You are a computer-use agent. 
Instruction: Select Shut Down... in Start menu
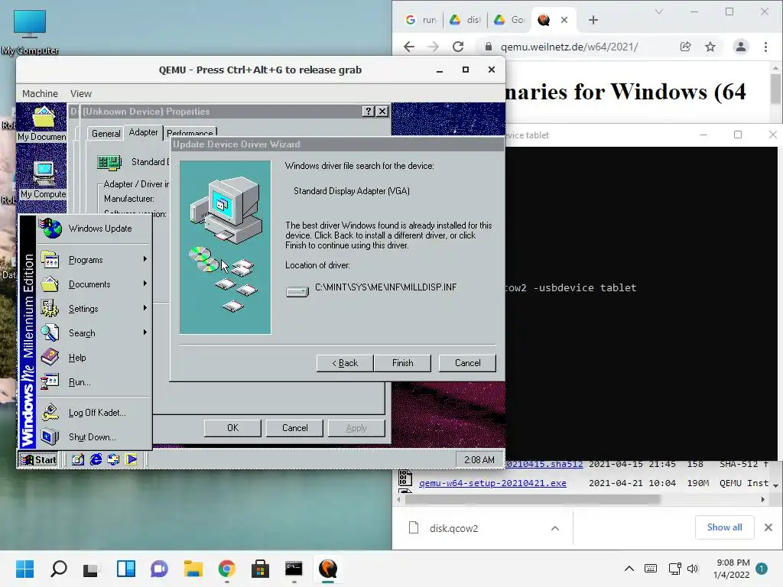95,437
